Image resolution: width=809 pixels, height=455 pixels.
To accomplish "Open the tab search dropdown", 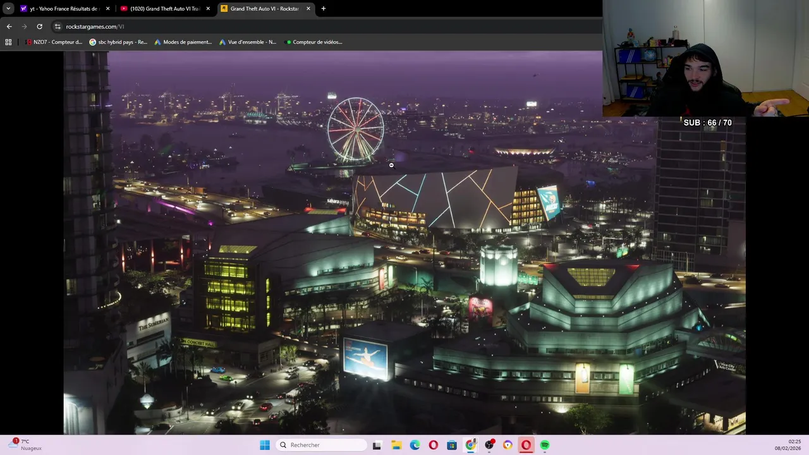I will click(8, 9).
